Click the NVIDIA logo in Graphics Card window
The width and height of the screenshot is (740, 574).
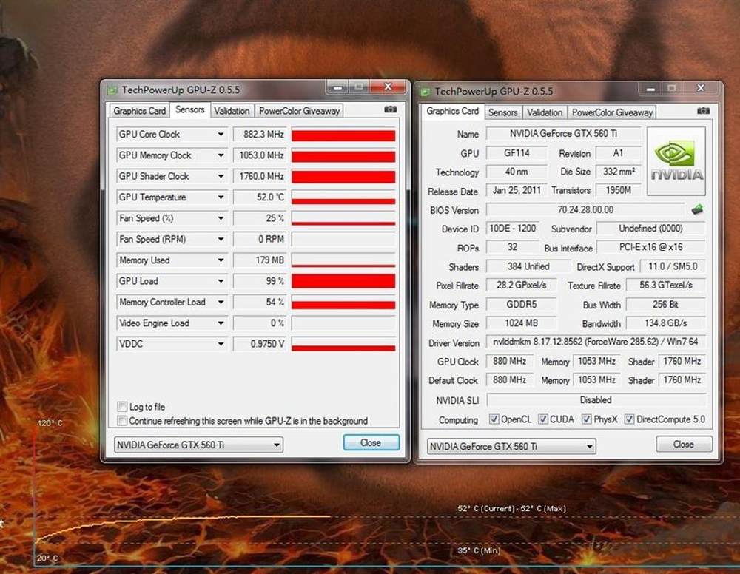pyautogui.click(x=676, y=161)
